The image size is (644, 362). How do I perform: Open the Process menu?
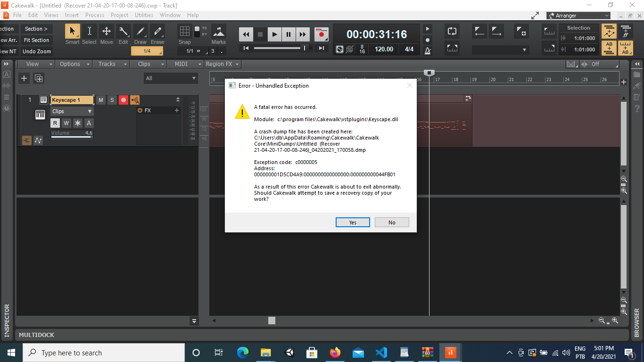pyautogui.click(x=94, y=15)
